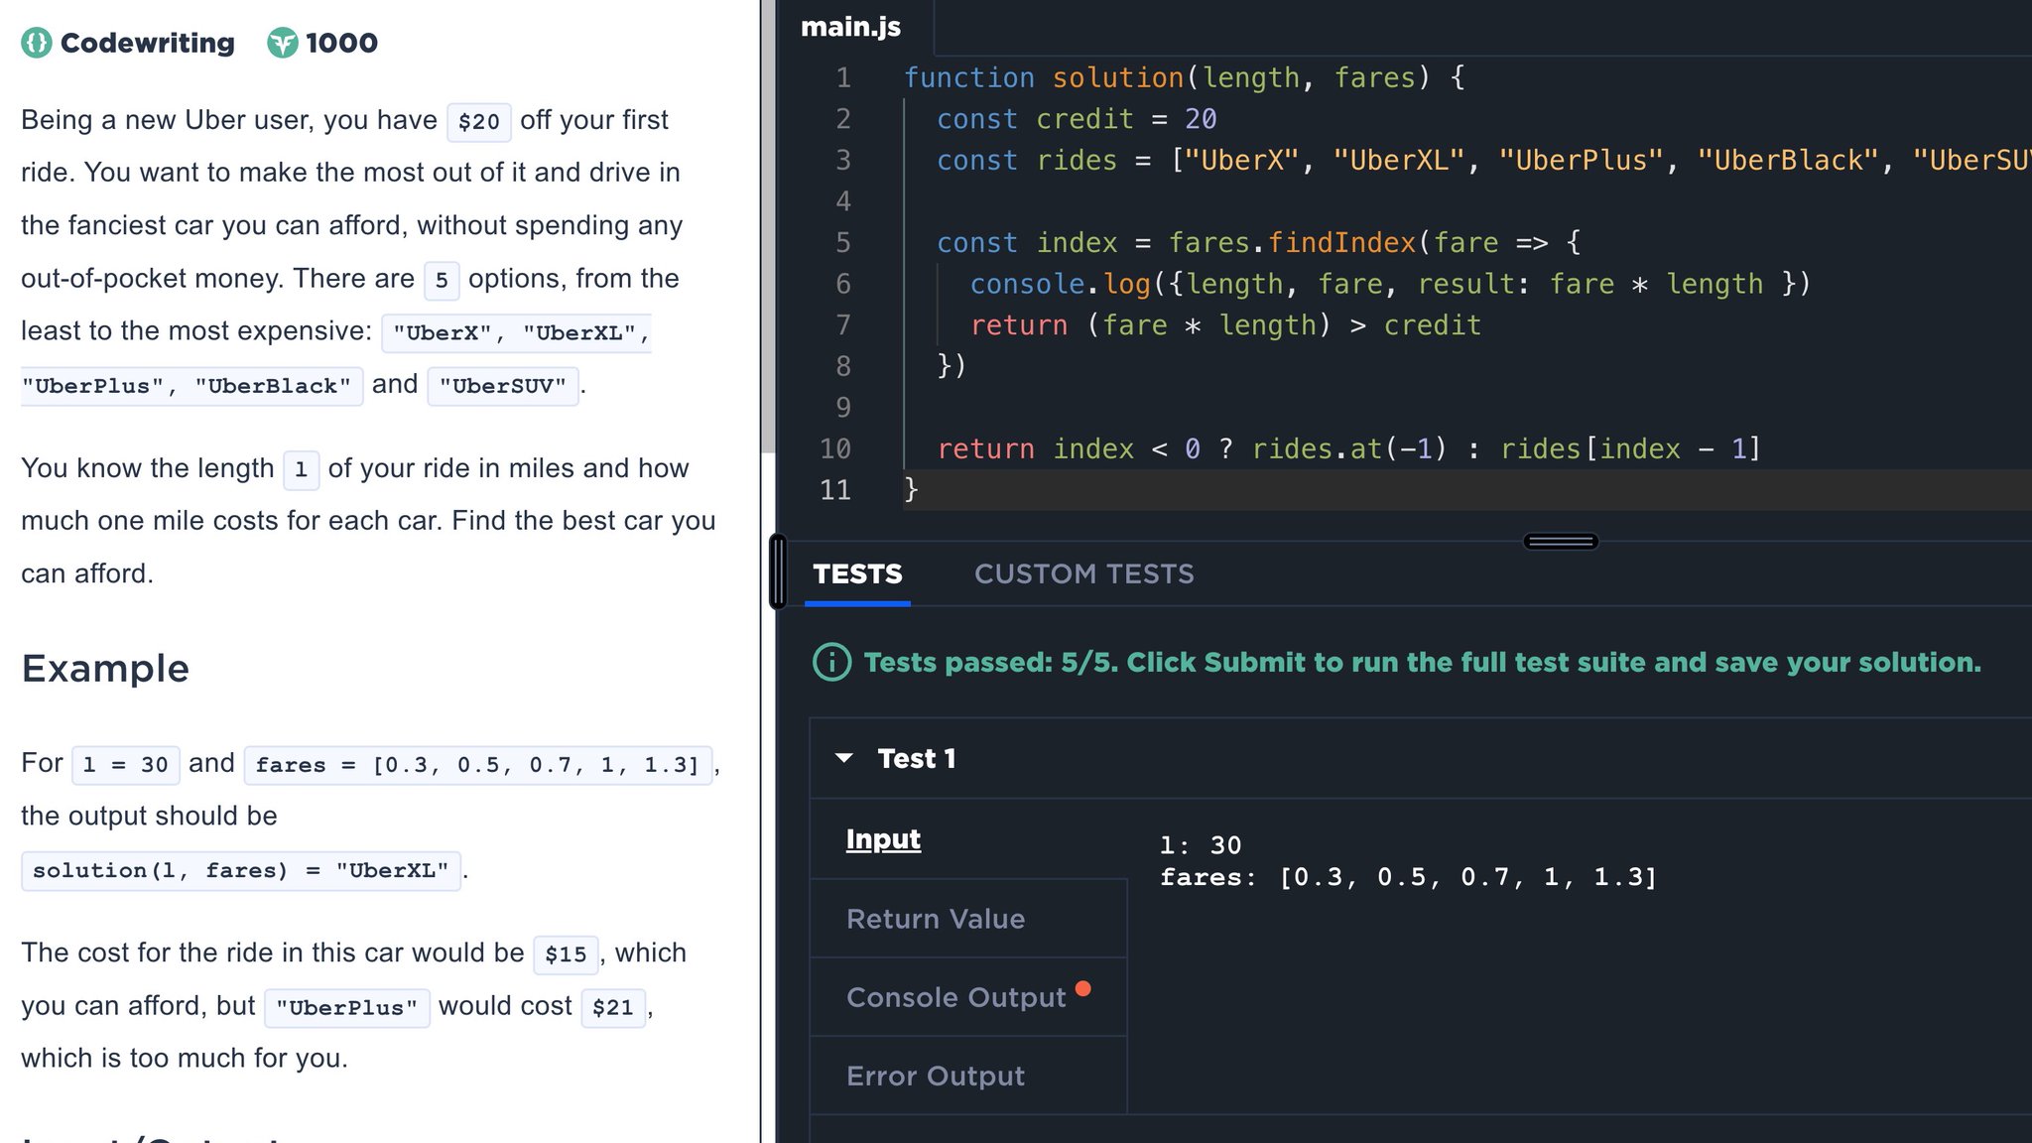Select the TESTS tab

pos(857,573)
